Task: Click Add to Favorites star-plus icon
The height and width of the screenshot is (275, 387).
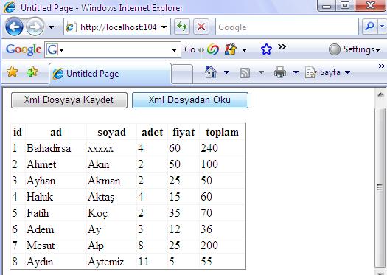Action: (x=32, y=72)
